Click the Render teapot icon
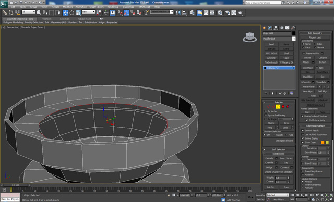Viewport: 334px width, 202px height. 240,12
